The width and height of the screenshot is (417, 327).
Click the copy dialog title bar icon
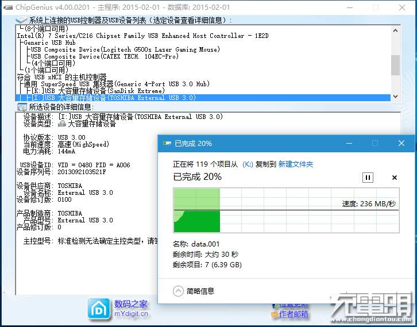[167, 144]
